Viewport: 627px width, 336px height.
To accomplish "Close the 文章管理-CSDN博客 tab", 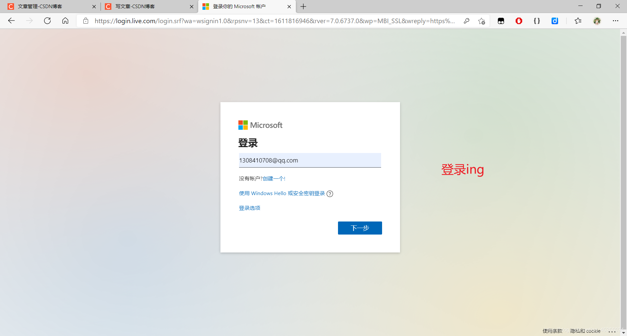I will pyautogui.click(x=94, y=7).
